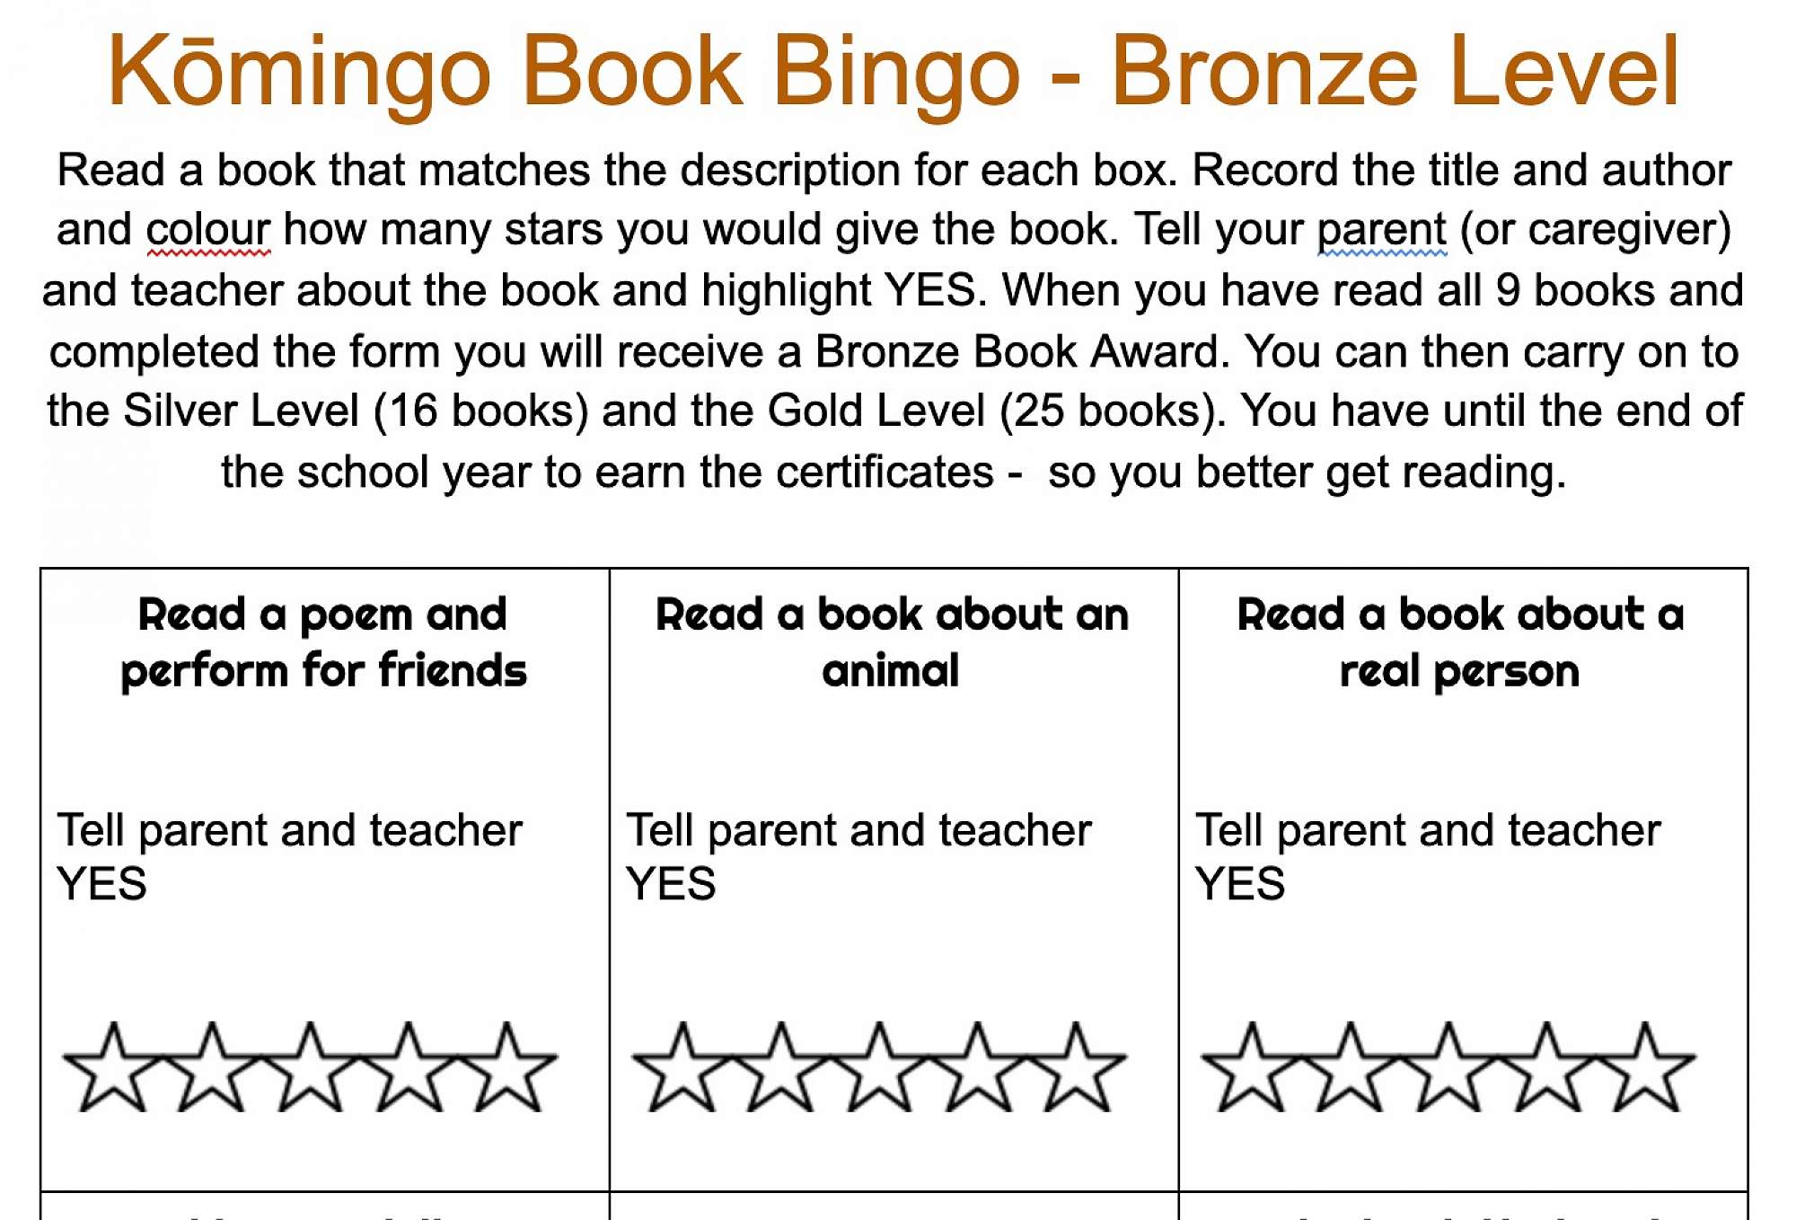Click the third star in the poem box

310,1071
